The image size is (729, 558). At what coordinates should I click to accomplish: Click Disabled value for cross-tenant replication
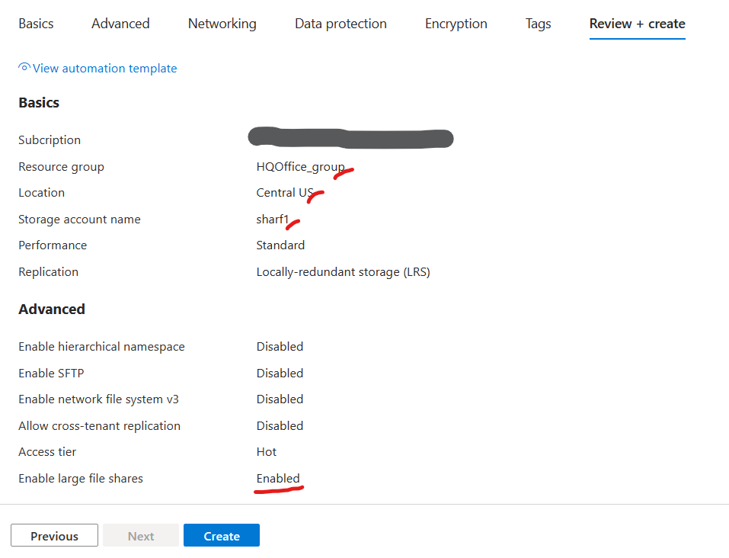pyautogui.click(x=280, y=426)
